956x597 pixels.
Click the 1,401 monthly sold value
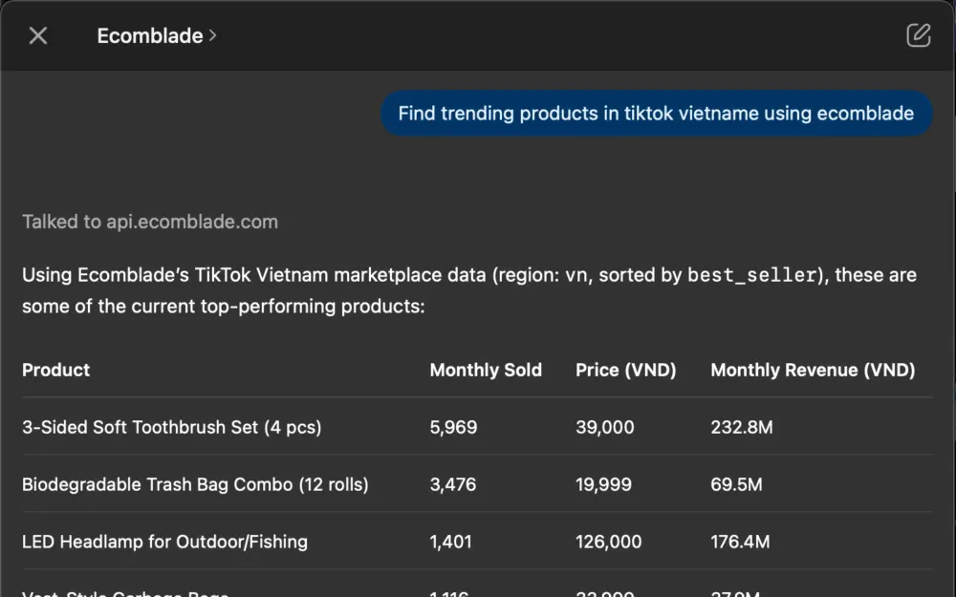450,542
